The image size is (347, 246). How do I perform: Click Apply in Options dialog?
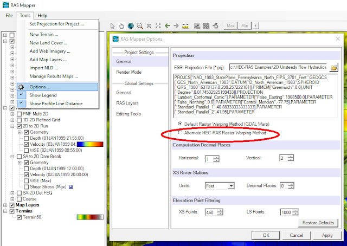pyautogui.click(x=327, y=235)
